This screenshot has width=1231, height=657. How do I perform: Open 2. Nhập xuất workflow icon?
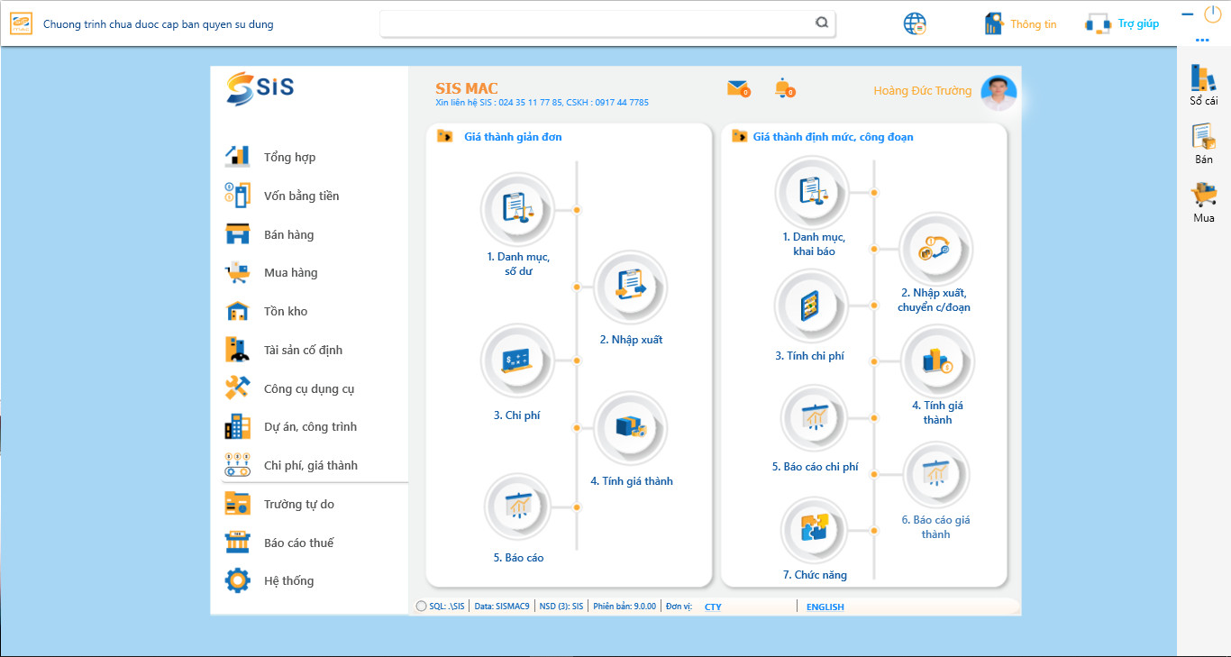point(630,286)
